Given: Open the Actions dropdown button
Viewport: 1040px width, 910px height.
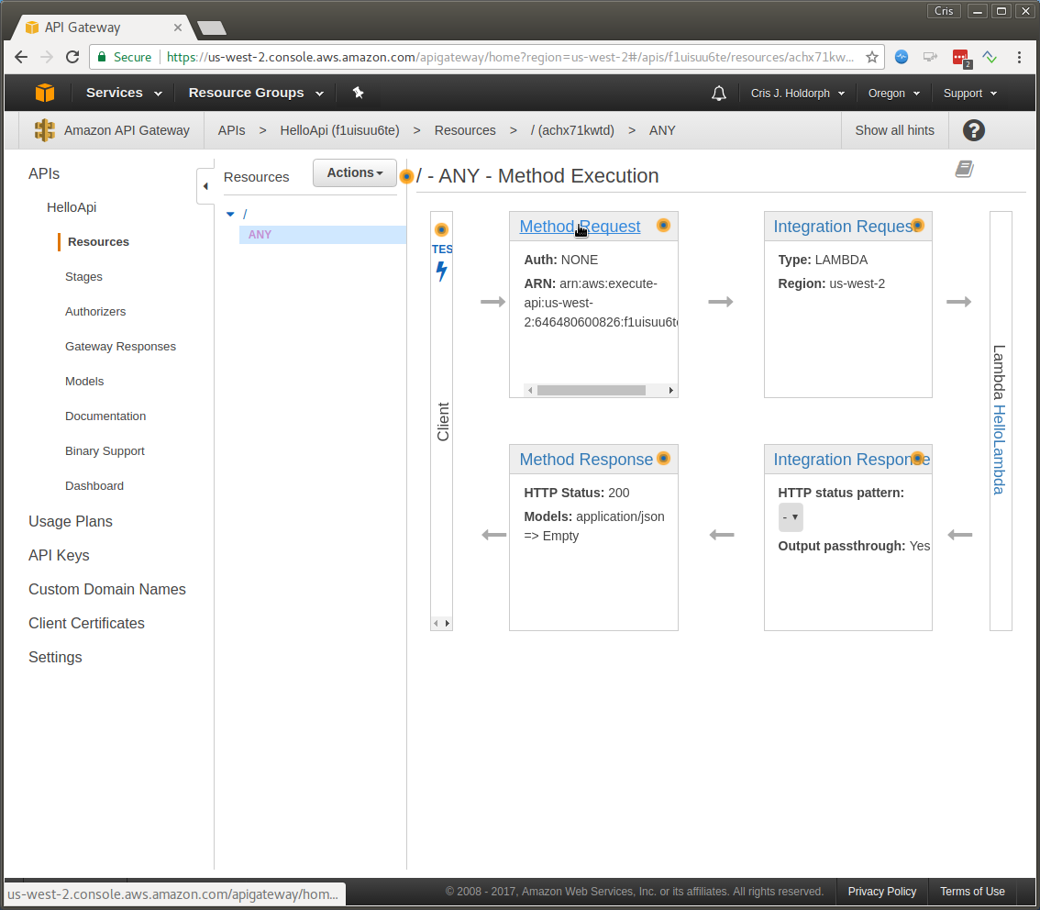Looking at the screenshot, I should tap(355, 172).
